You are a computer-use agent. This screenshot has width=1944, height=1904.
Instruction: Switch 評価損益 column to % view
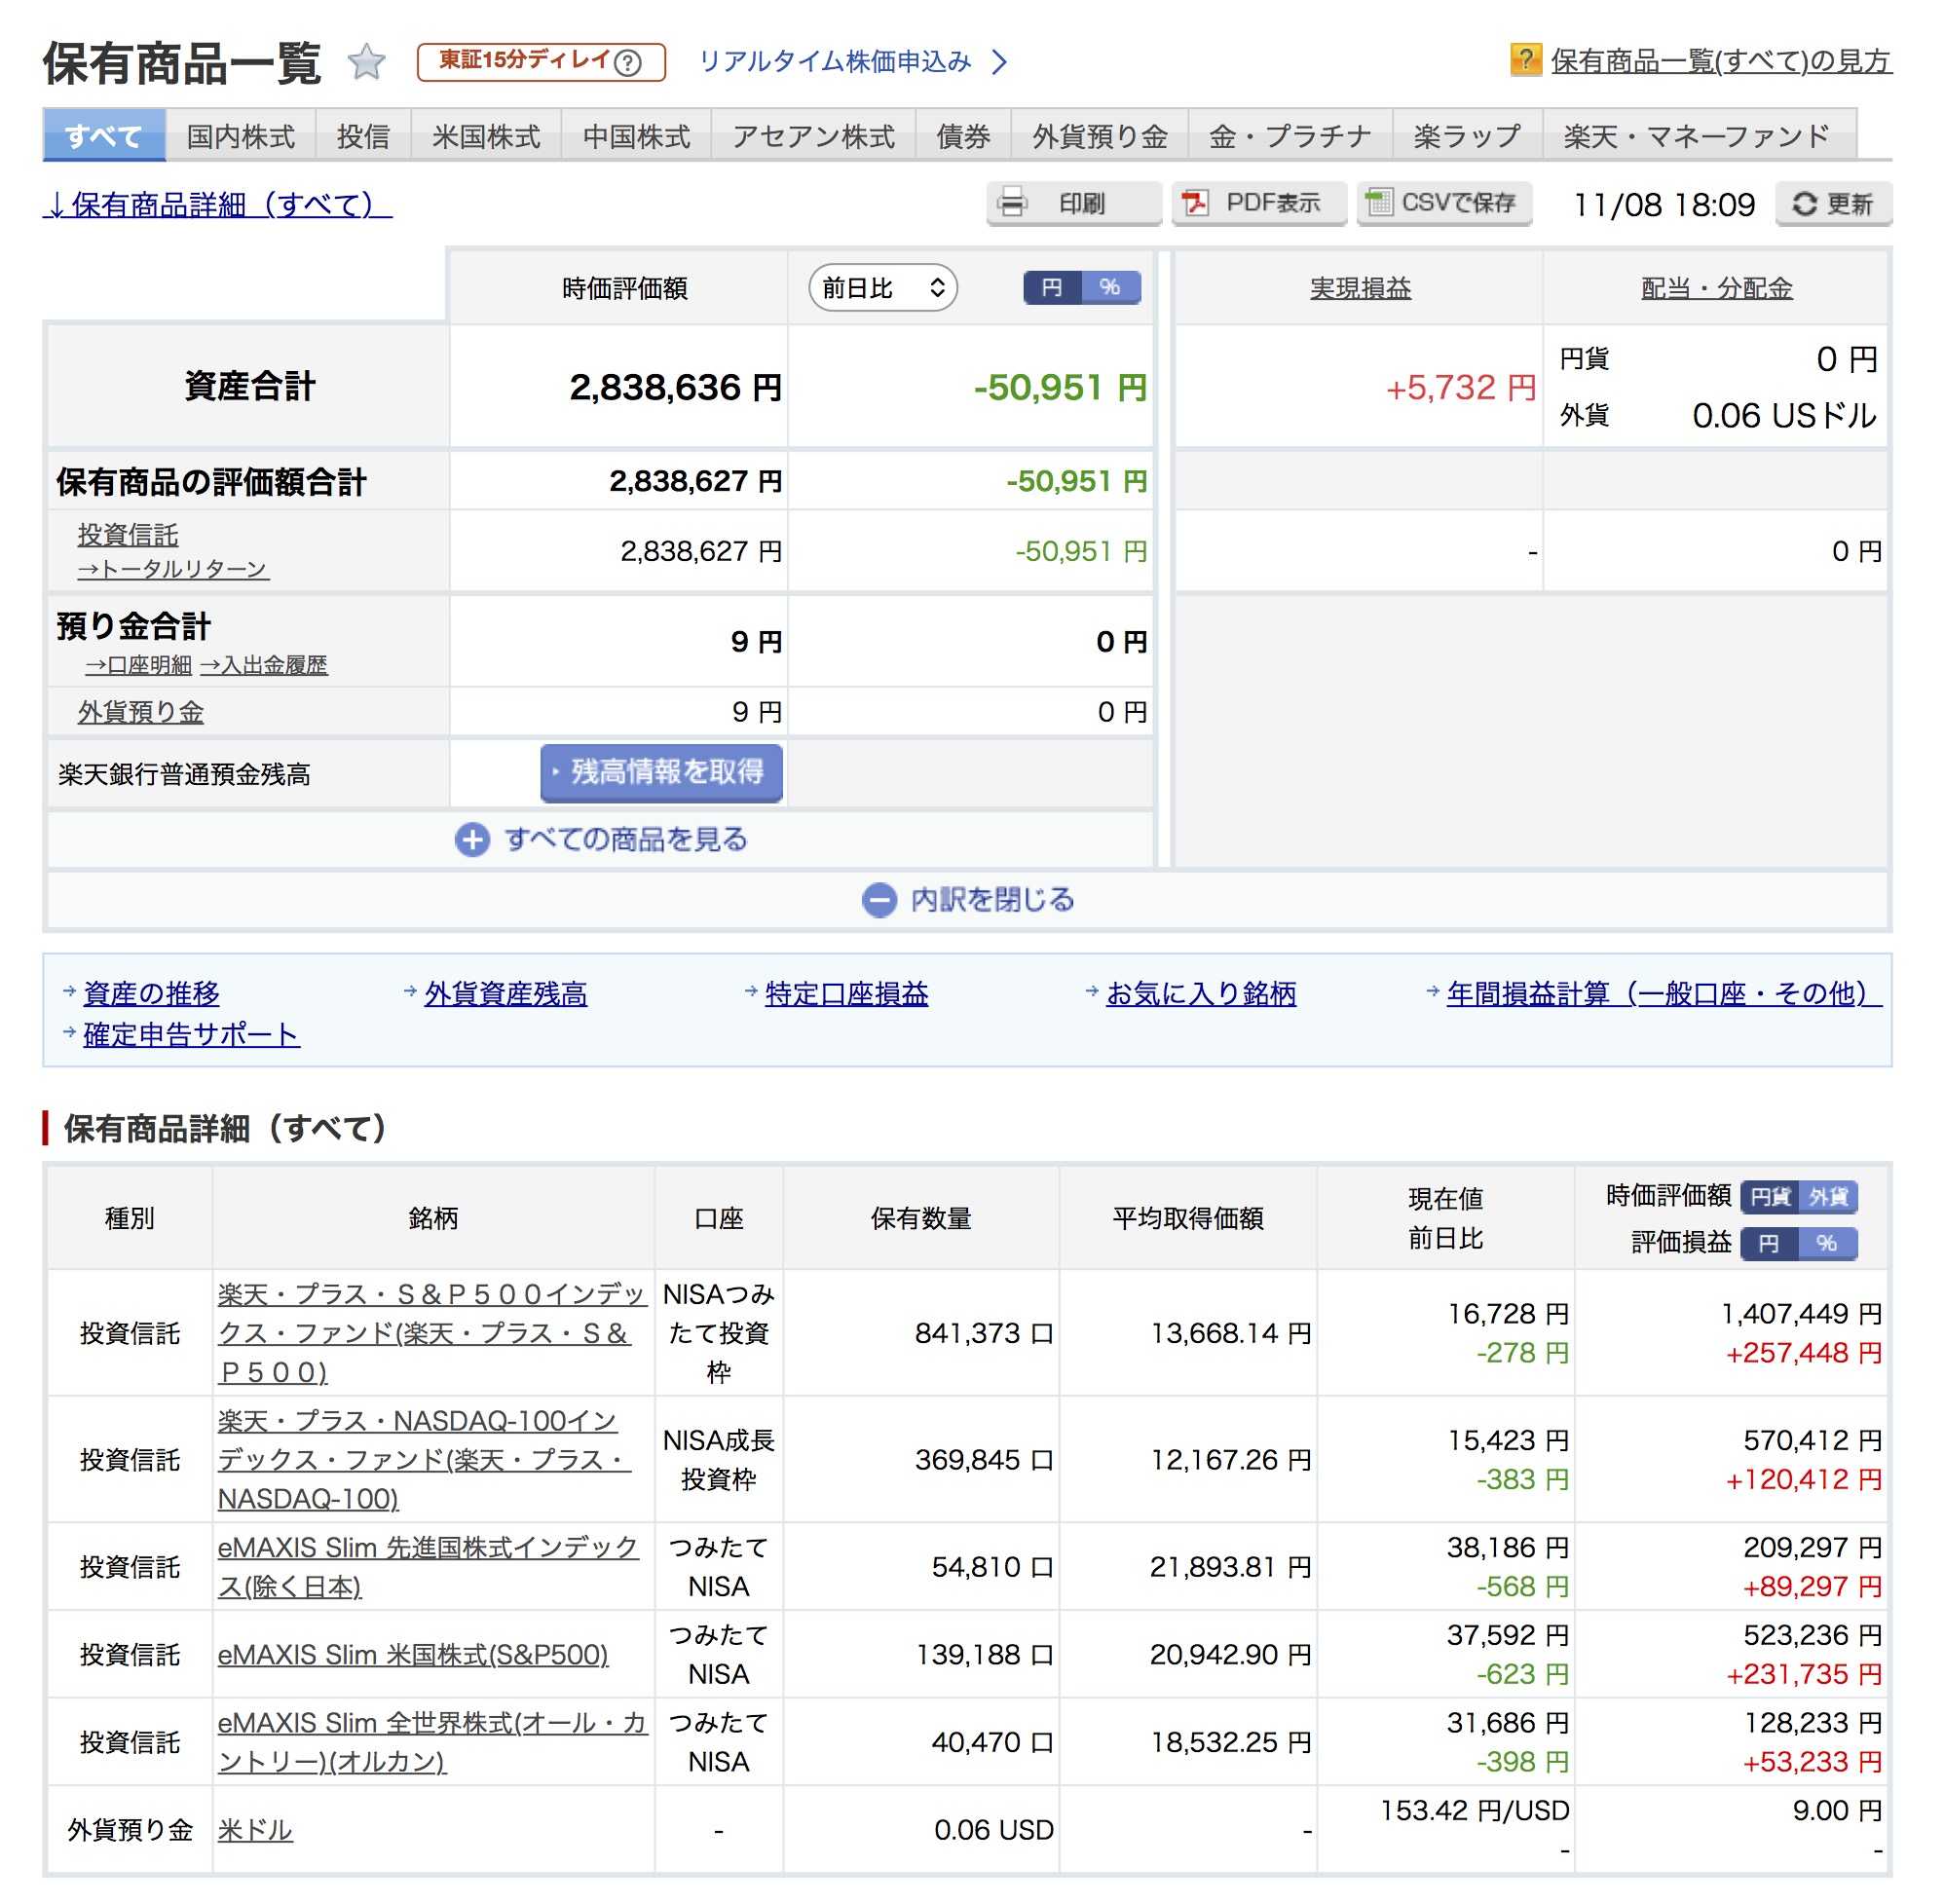click(x=1826, y=1243)
